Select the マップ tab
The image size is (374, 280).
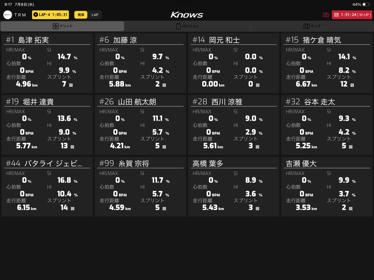312,26
